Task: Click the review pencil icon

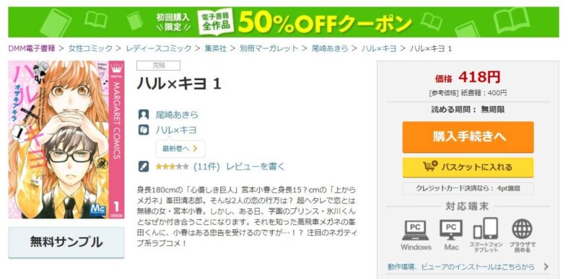Action: pyautogui.click(x=143, y=167)
